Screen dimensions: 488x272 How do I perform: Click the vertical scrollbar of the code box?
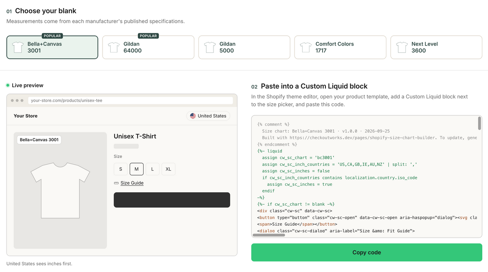pos(480,123)
